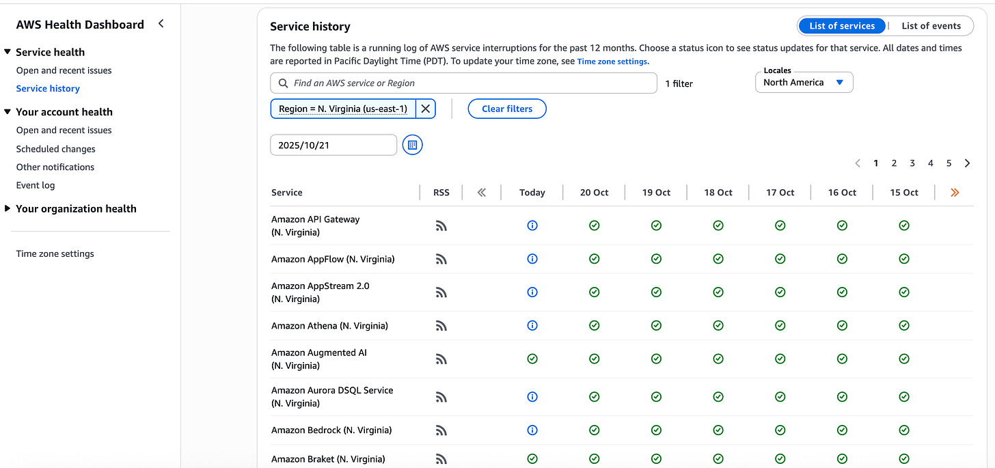
Task: View API Gateway info status for Today
Action: (x=532, y=225)
